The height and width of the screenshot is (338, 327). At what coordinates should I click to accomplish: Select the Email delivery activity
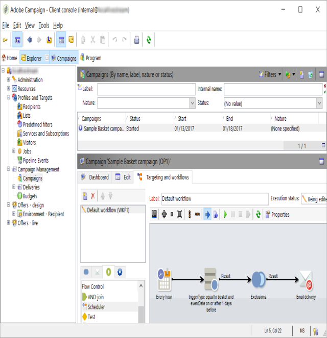(306, 280)
